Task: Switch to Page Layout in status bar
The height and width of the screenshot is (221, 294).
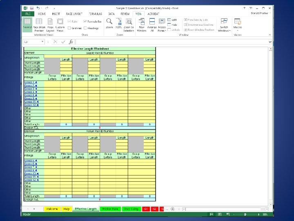Action: pyautogui.click(x=220, y=214)
